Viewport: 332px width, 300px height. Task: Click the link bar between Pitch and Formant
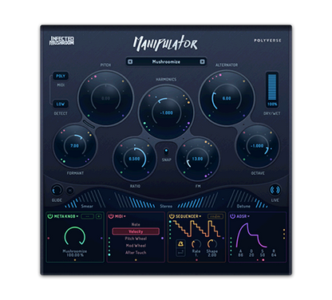(89, 124)
